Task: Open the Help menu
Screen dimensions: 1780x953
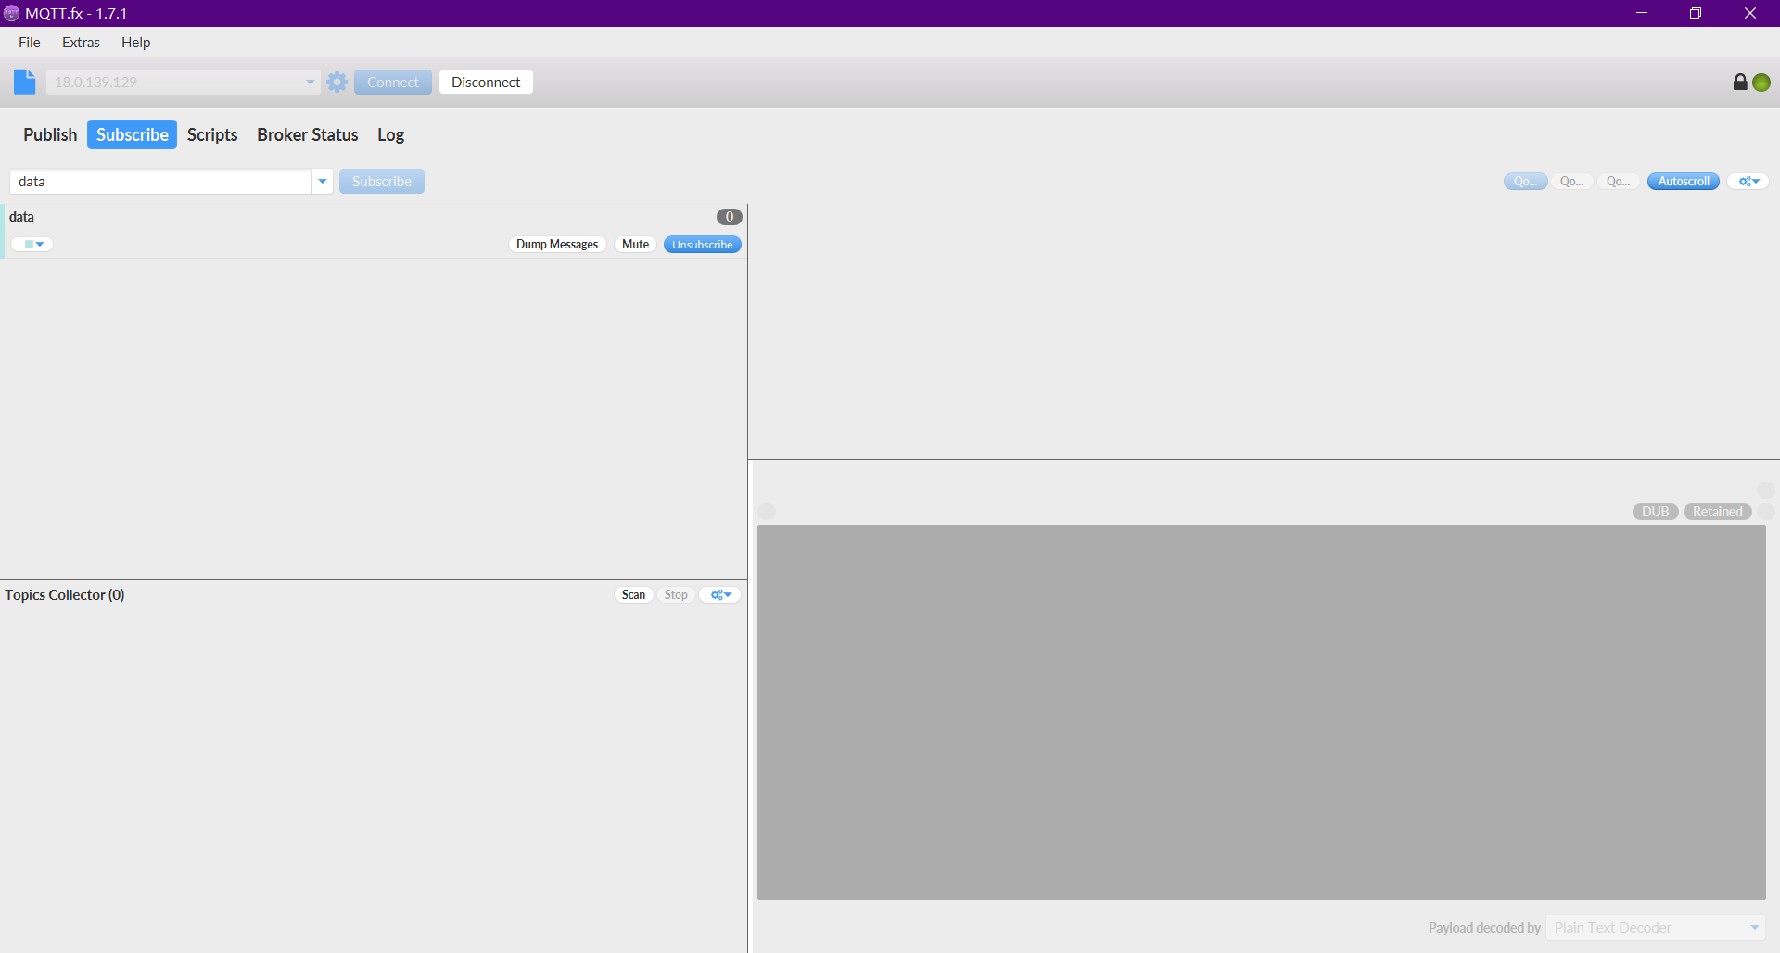Action: pyautogui.click(x=135, y=42)
